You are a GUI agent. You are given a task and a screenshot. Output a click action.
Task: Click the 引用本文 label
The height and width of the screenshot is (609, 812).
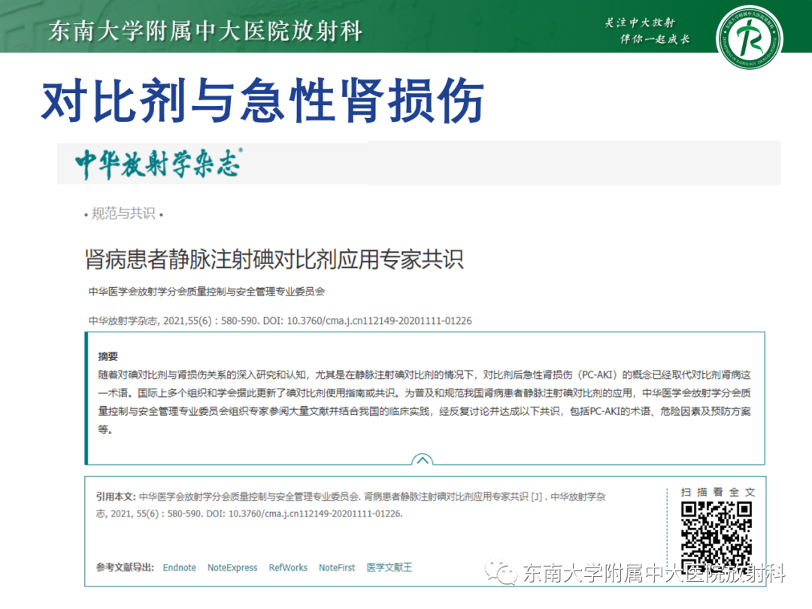coord(116,497)
